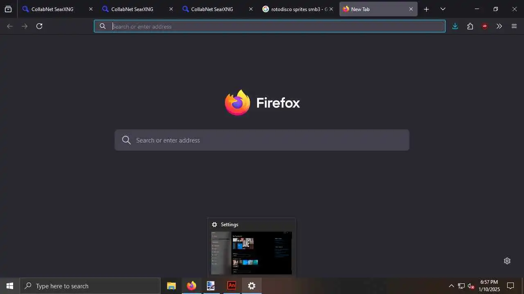Switch to the rotodisco sprites smb3 tab
This screenshot has width=524, height=294.
click(298, 9)
